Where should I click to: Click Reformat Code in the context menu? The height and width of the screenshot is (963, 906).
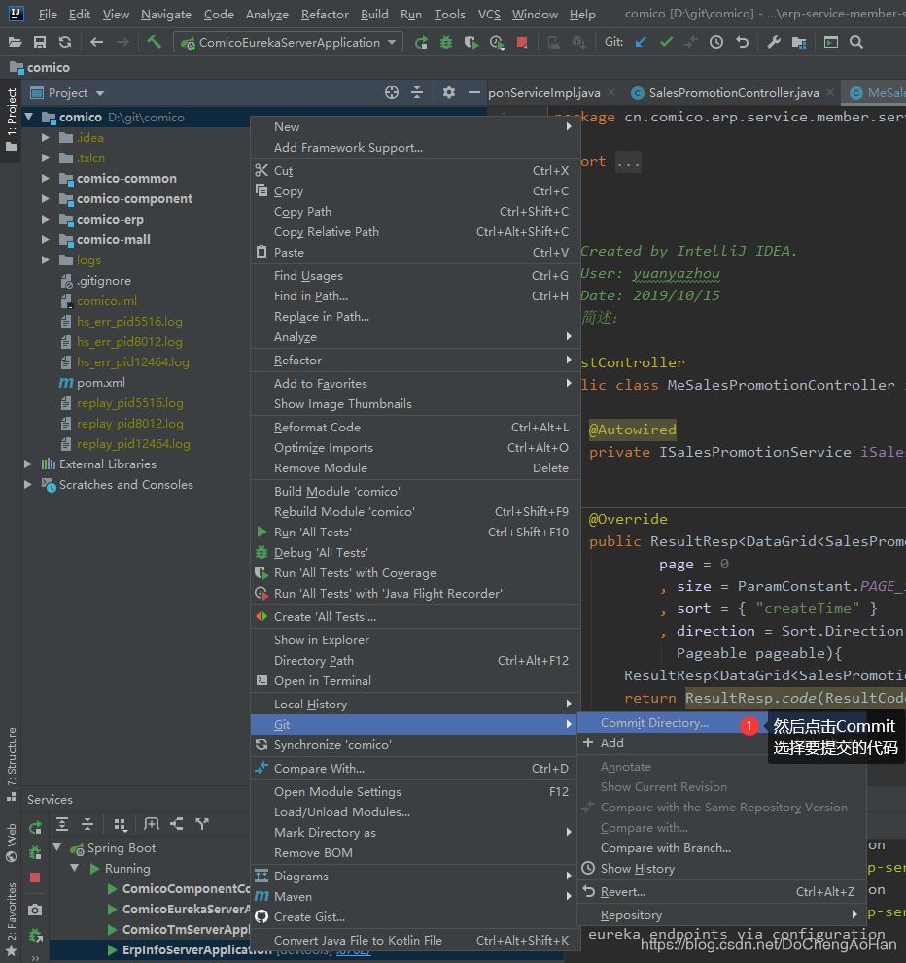415,427
